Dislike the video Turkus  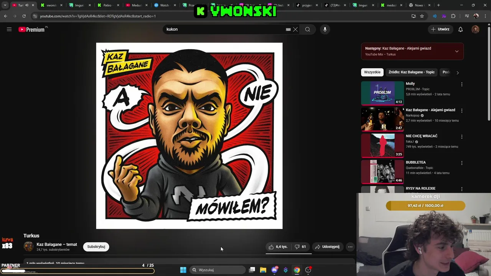[301, 247]
